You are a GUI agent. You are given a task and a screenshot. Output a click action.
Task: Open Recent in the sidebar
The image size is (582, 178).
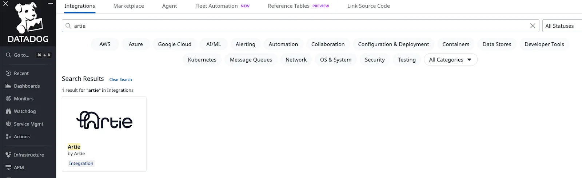click(21, 73)
